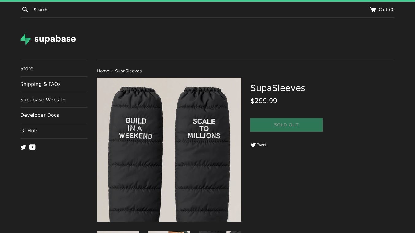
Task: Select the third product thumbnail
Action: coord(220,232)
